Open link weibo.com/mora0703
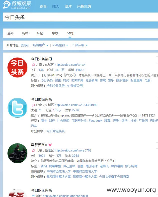 pyautogui.click(x=73, y=150)
